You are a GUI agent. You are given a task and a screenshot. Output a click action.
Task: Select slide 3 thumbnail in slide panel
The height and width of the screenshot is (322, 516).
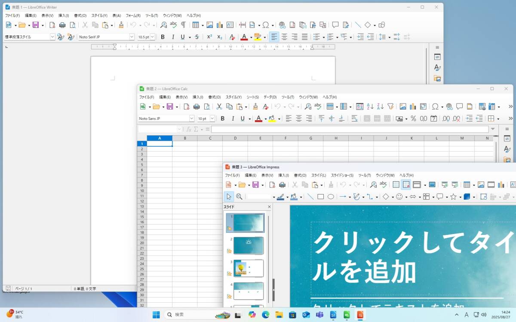pyautogui.click(x=248, y=268)
